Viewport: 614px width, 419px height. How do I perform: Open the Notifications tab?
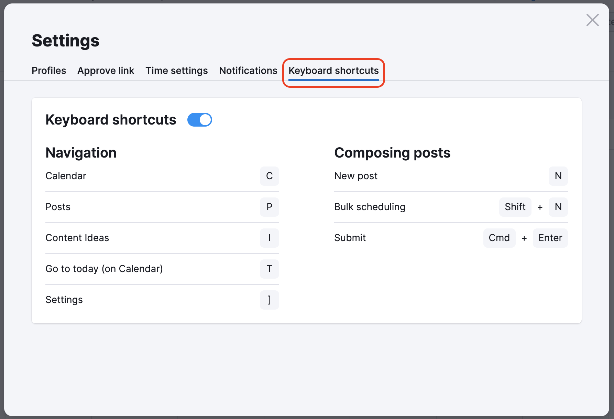pyautogui.click(x=248, y=71)
